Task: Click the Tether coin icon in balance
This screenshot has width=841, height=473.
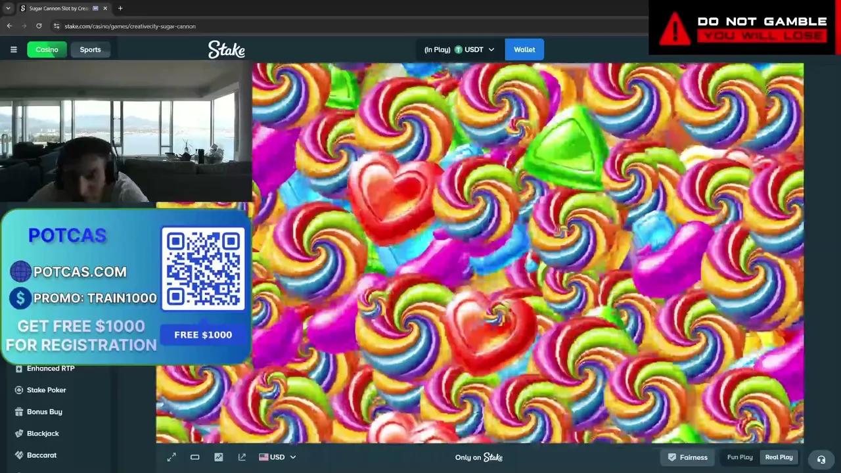Action: point(459,50)
